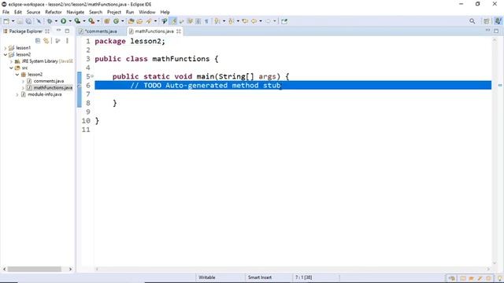This screenshot has height=283, width=504.
Task: Expand the lesson1 project node
Action: [x=6, y=48]
